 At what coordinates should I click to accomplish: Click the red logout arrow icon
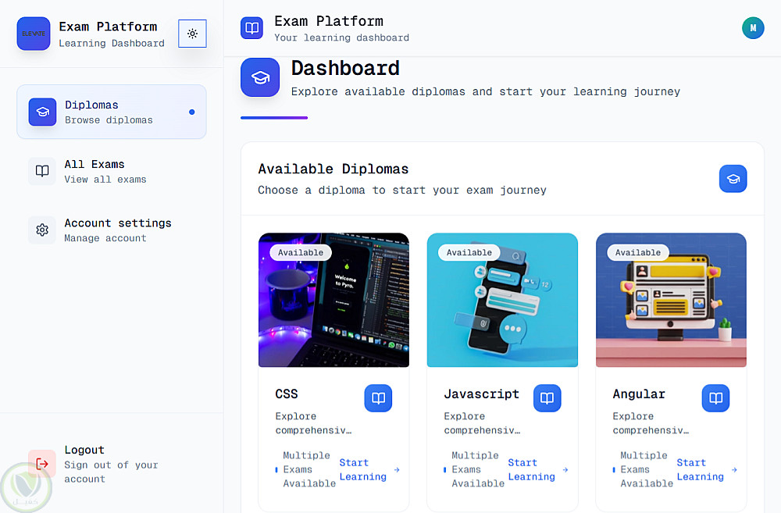[42, 464]
